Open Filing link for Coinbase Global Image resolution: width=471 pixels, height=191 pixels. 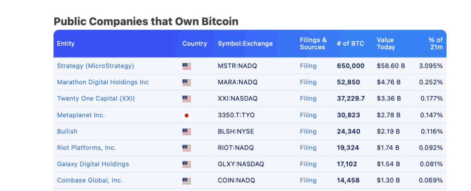click(x=308, y=180)
